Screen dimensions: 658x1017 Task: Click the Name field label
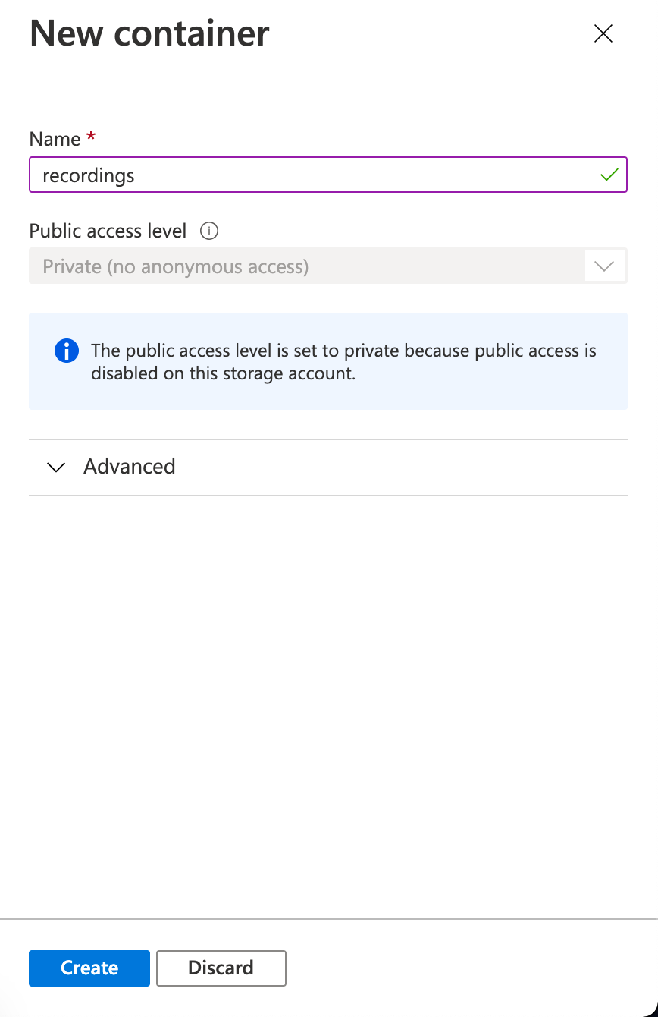[x=55, y=139]
